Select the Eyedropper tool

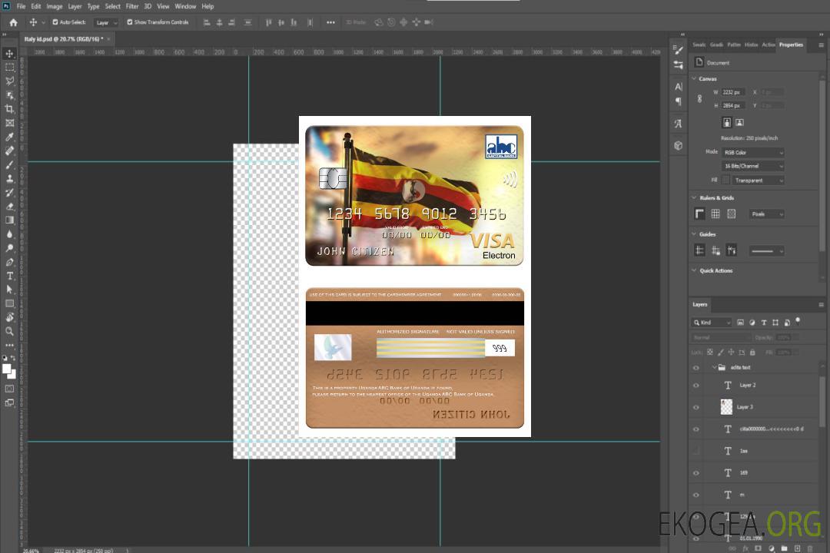coord(9,137)
